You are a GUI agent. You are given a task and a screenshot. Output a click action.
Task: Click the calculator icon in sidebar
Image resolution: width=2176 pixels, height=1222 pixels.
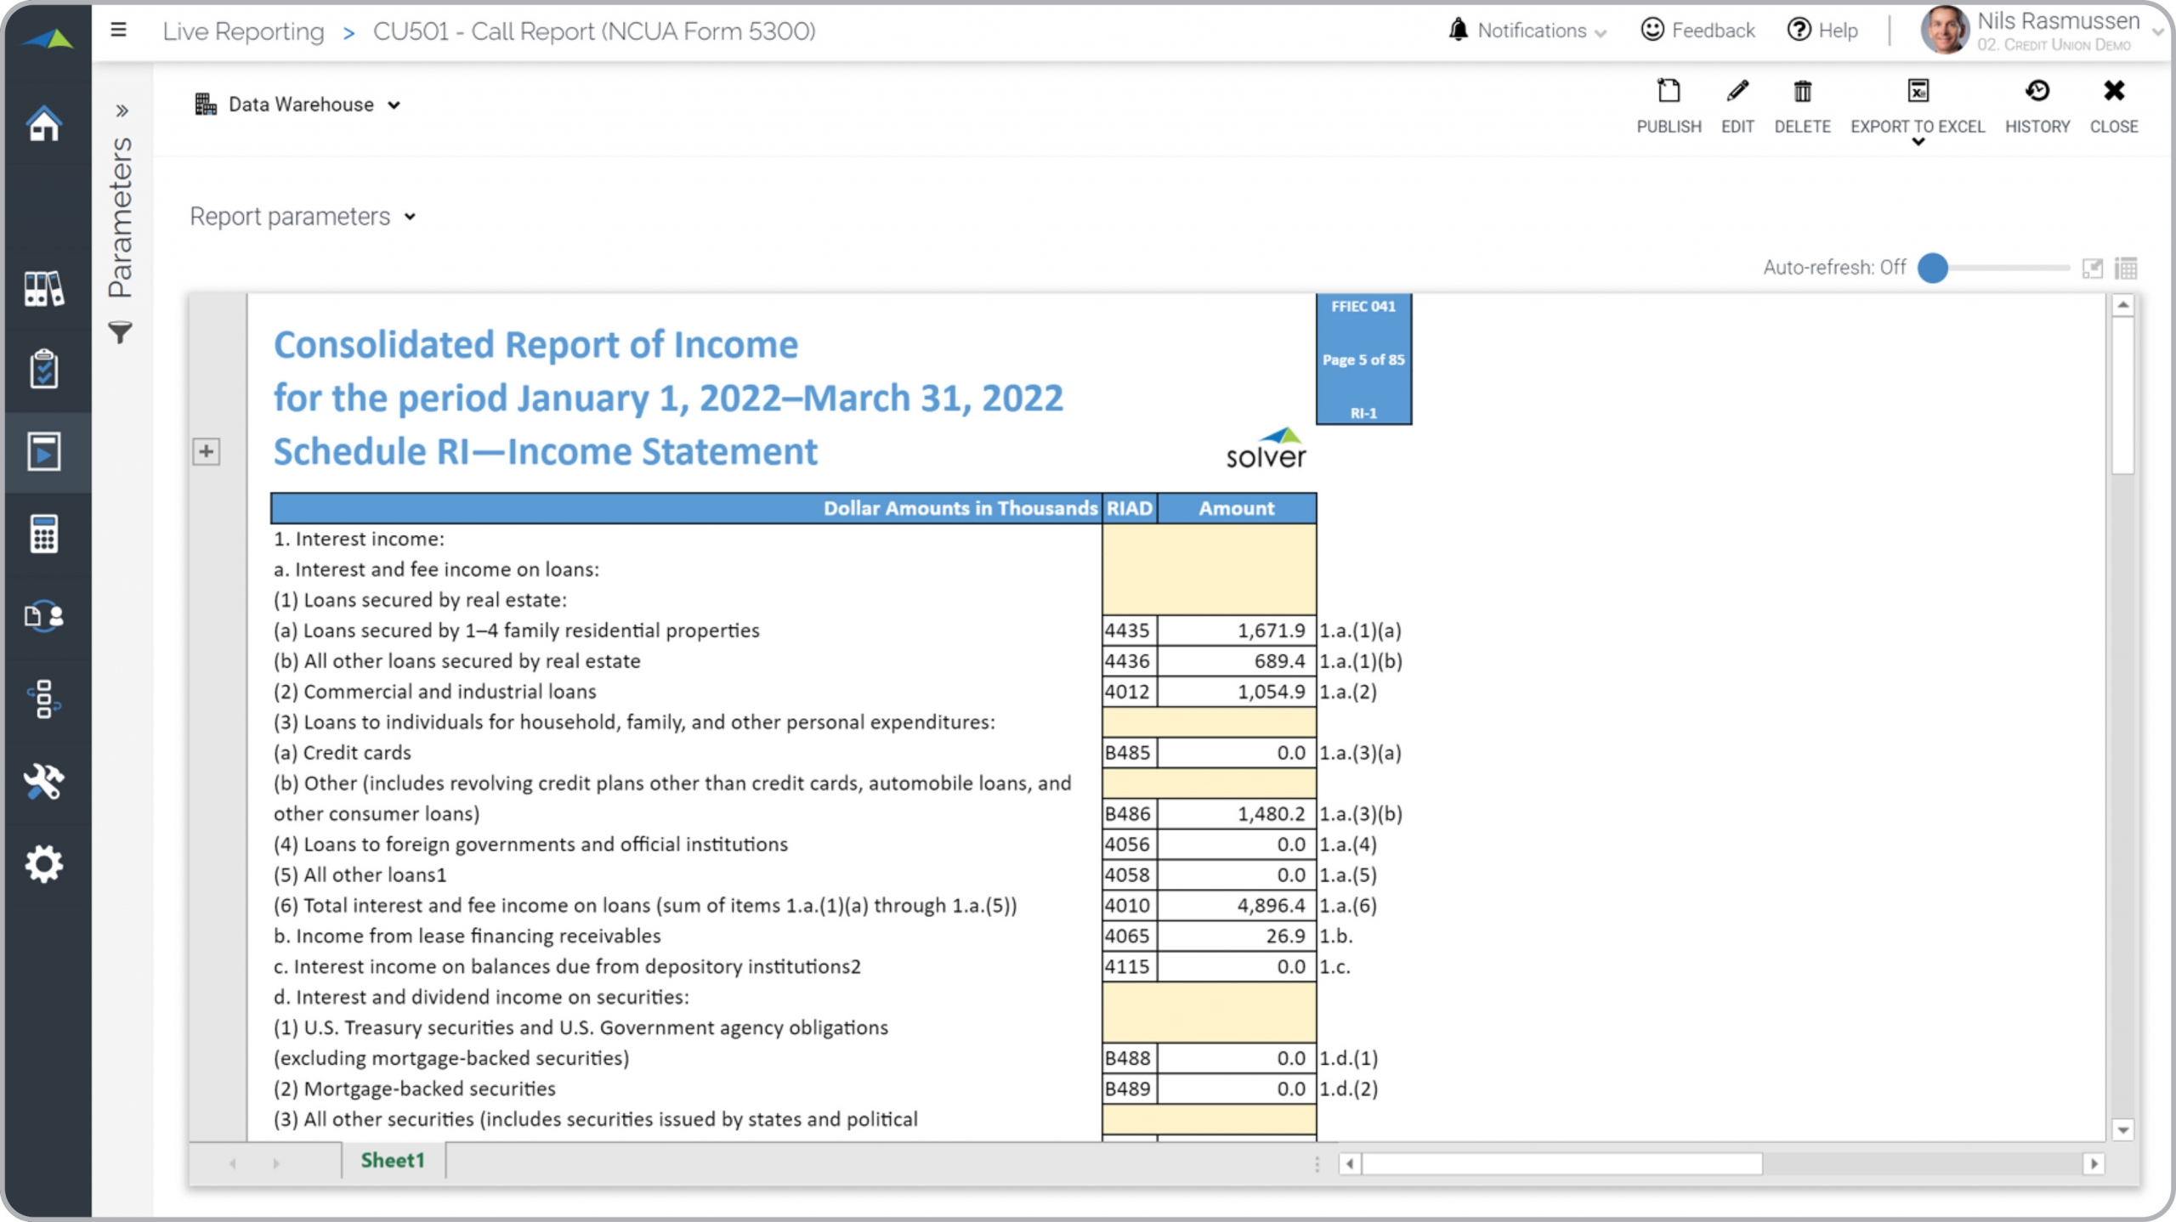tap(44, 534)
